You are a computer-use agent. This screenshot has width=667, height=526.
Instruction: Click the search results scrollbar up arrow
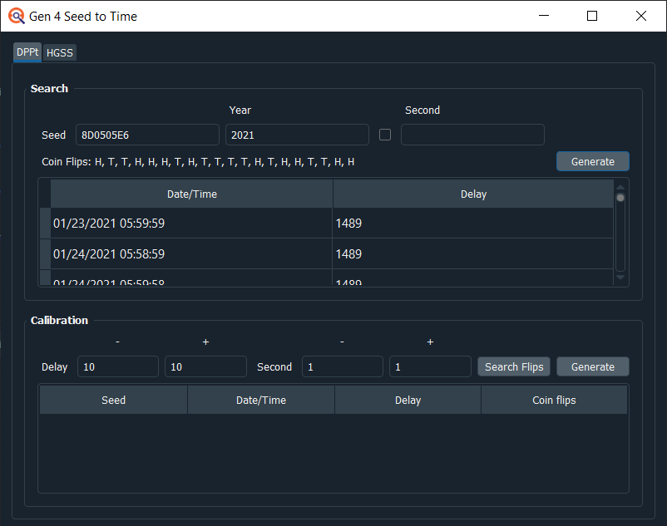click(x=620, y=187)
